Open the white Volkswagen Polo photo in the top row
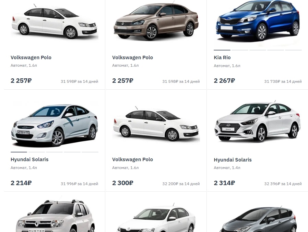This screenshot has width=308, height=232. pyautogui.click(x=55, y=22)
